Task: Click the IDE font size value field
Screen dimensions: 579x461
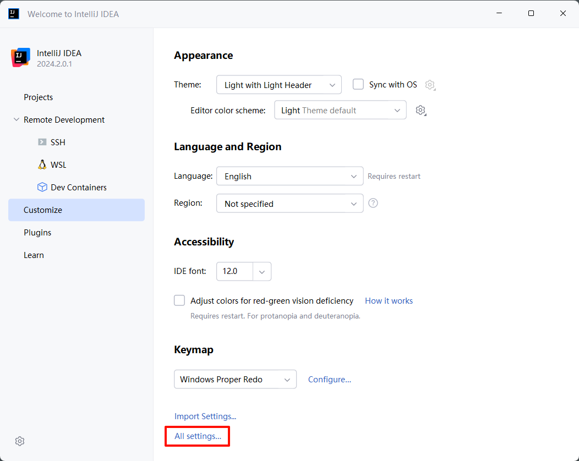Action: tap(235, 271)
